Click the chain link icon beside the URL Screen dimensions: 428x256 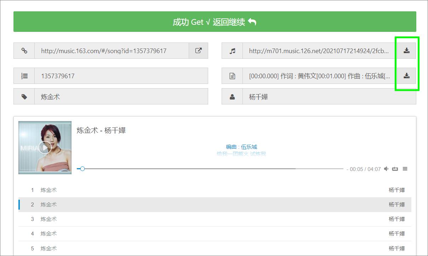point(24,50)
